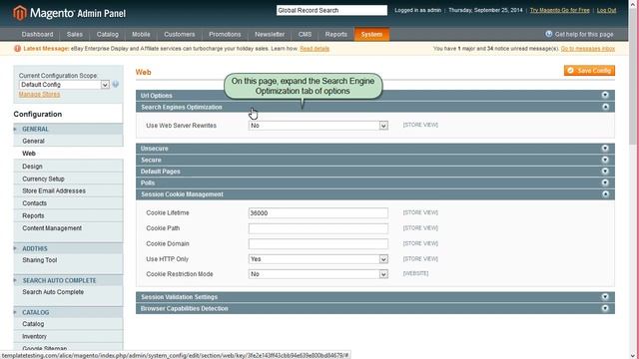The width and height of the screenshot is (639, 359).
Task: Open the Use Web Server Rewrites dropdown
Action: point(319,126)
